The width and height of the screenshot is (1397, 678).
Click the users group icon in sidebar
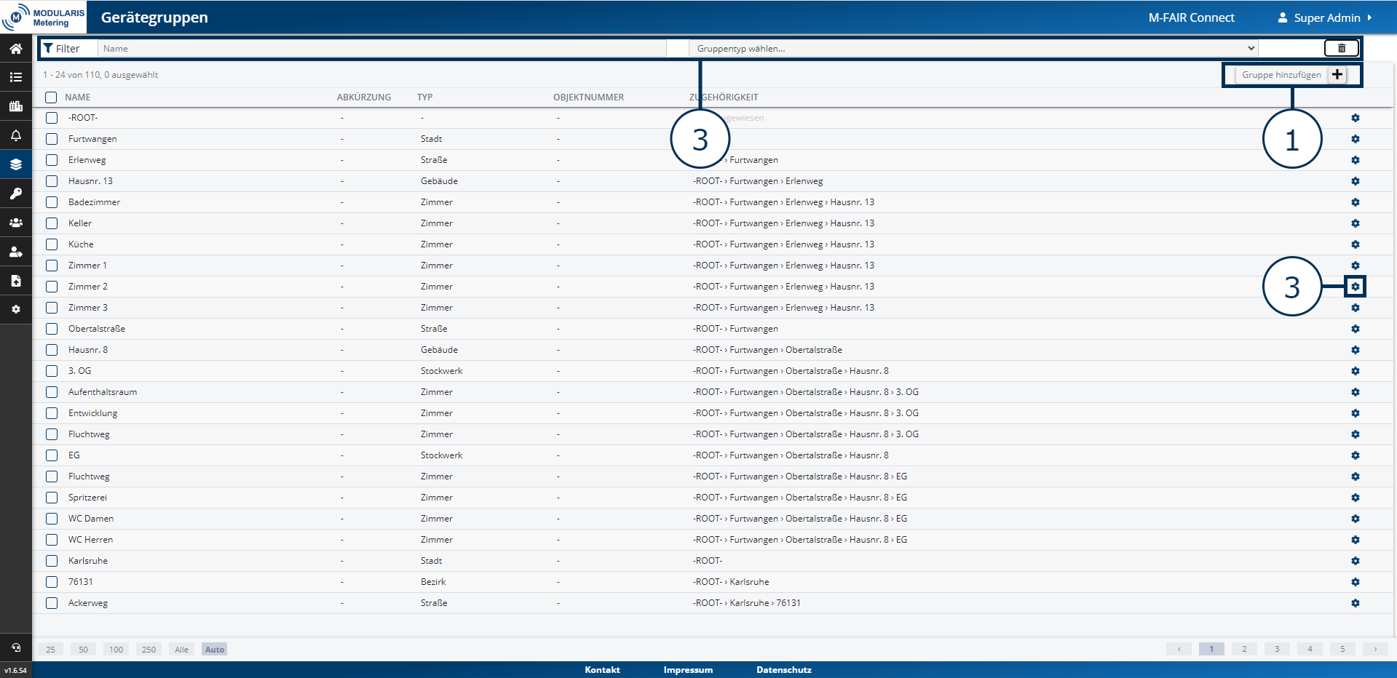click(x=15, y=223)
